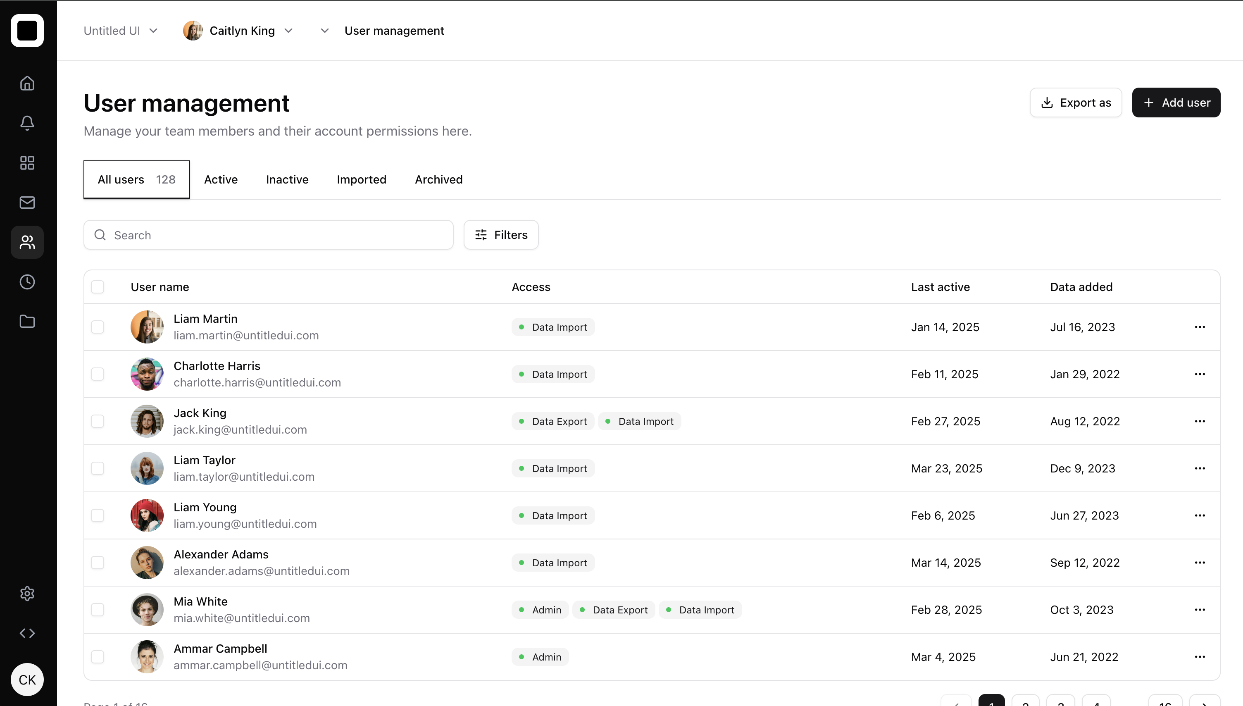This screenshot has height=706, width=1243.
Task: Check the checkbox next to Liam Martin
Action: pyautogui.click(x=98, y=327)
